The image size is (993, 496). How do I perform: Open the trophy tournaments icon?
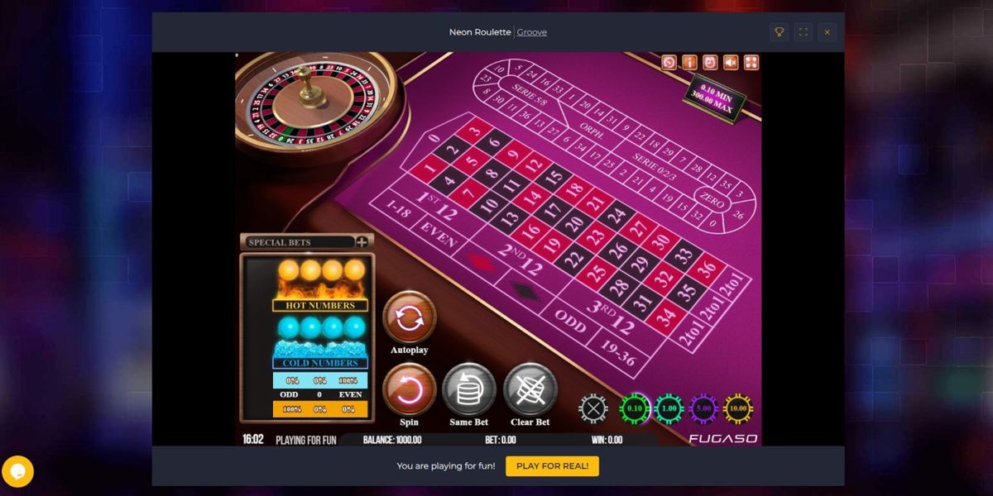tap(779, 32)
